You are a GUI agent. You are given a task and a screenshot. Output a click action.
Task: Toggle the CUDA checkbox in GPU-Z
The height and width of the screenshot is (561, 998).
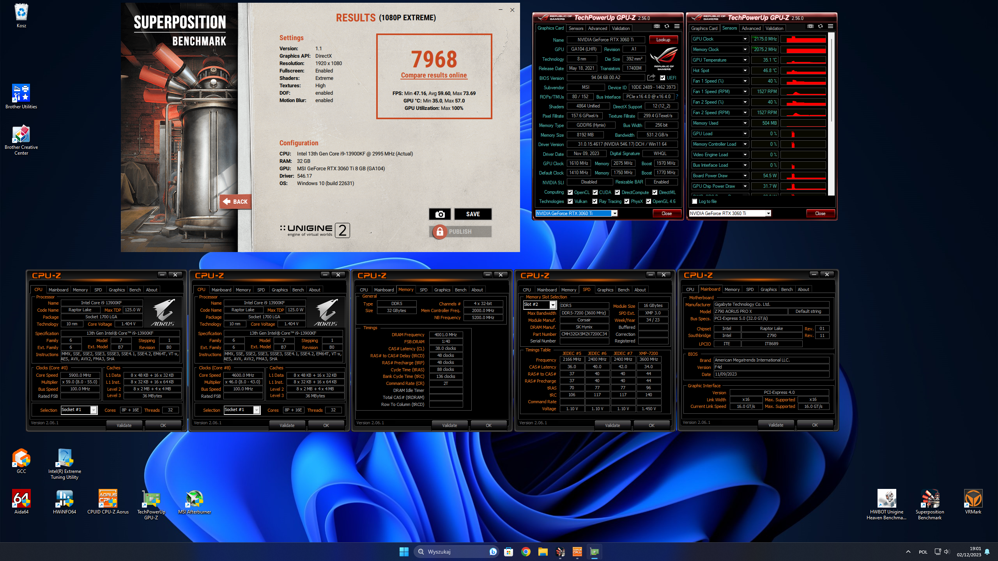point(595,192)
